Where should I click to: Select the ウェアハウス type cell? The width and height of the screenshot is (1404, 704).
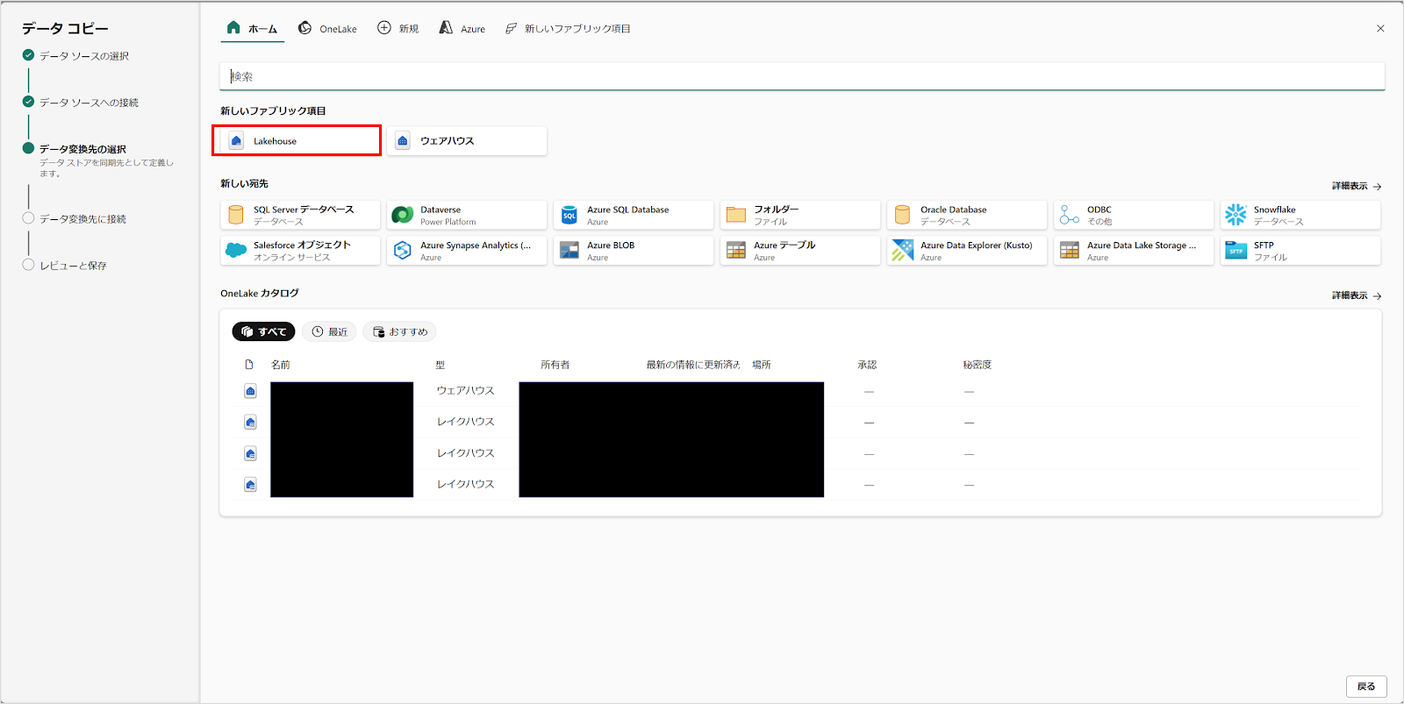pyautogui.click(x=465, y=391)
